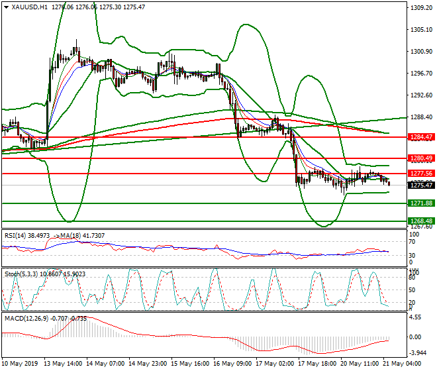
Task: Click the RSI MA(18) 41.7307 value
Action: [83, 236]
